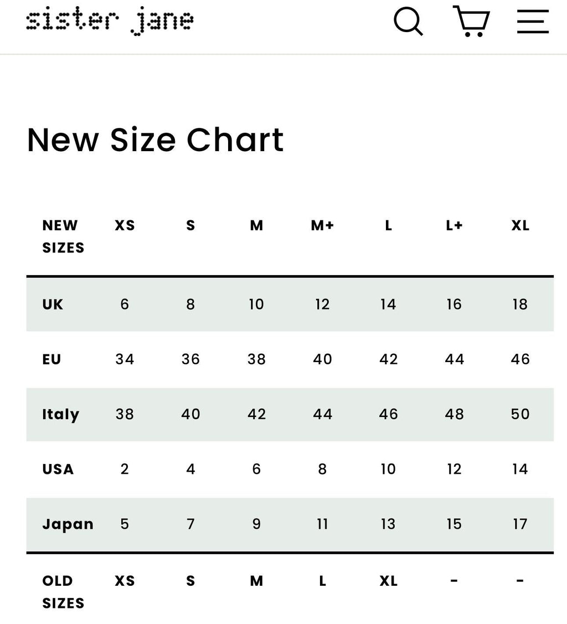Select the UK row label

[x=53, y=304]
